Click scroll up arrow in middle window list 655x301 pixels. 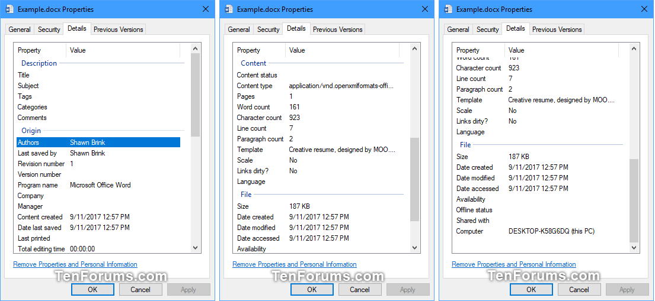coord(414,48)
